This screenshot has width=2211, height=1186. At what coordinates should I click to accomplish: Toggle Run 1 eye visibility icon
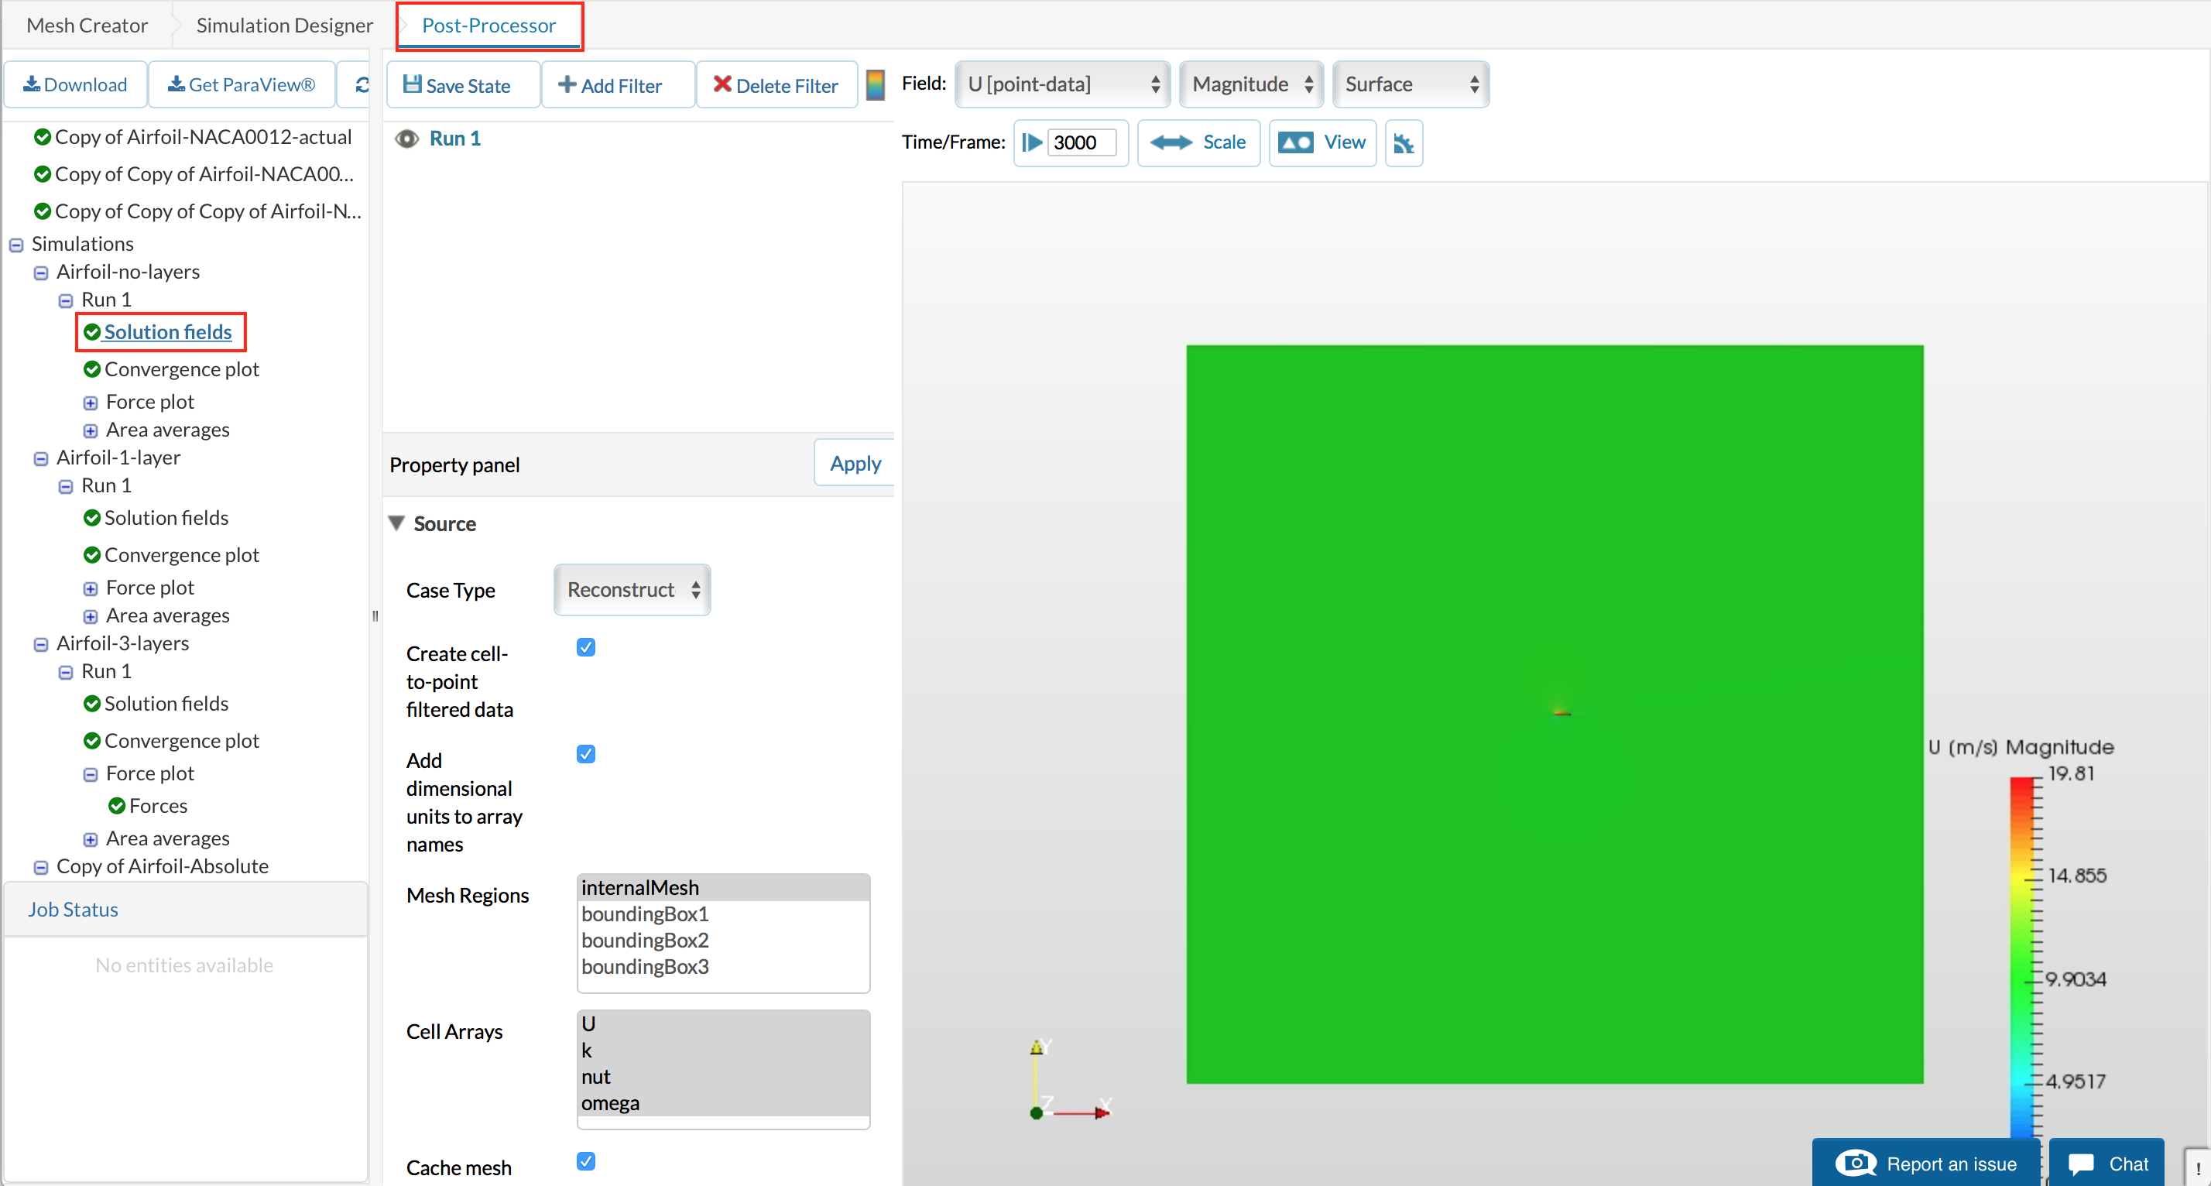(407, 139)
